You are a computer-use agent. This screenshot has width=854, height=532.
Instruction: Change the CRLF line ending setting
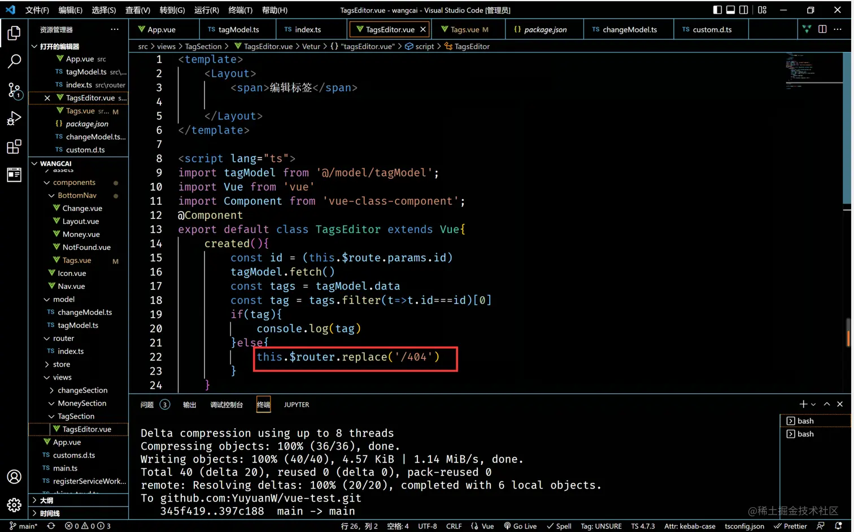pos(454,526)
